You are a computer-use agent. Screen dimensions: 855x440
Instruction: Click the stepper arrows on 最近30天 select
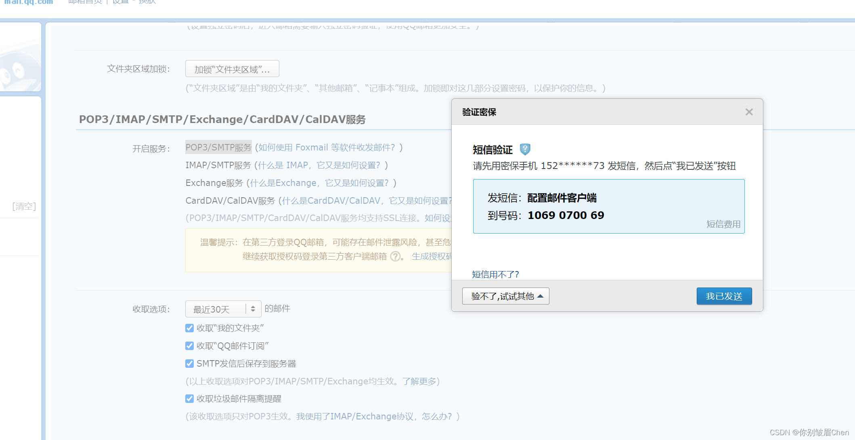pyautogui.click(x=253, y=309)
